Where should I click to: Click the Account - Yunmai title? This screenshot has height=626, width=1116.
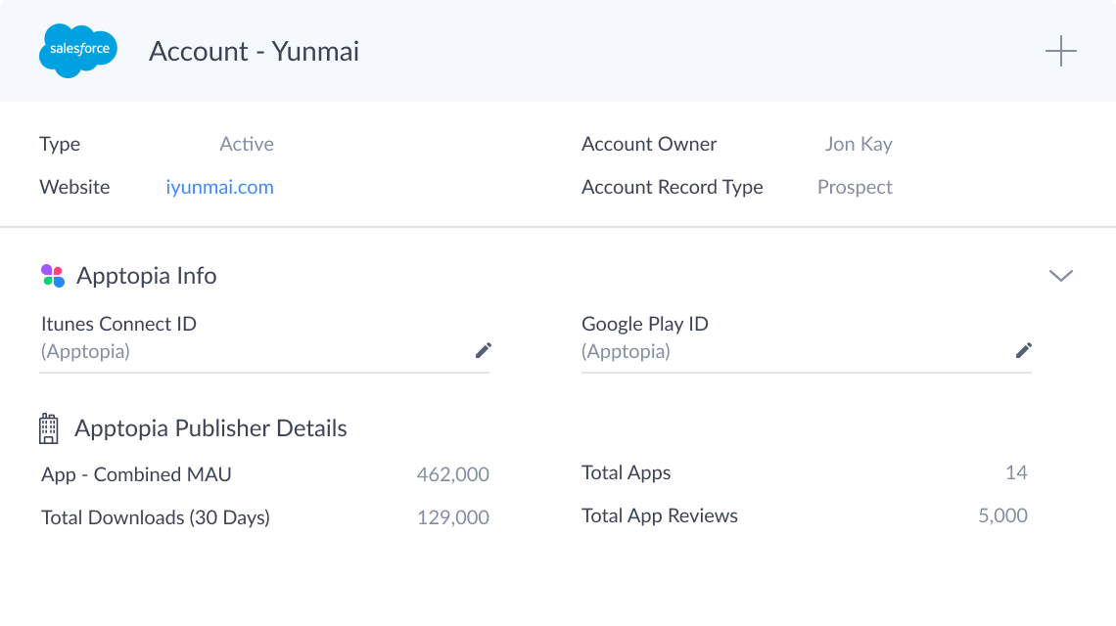(254, 51)
